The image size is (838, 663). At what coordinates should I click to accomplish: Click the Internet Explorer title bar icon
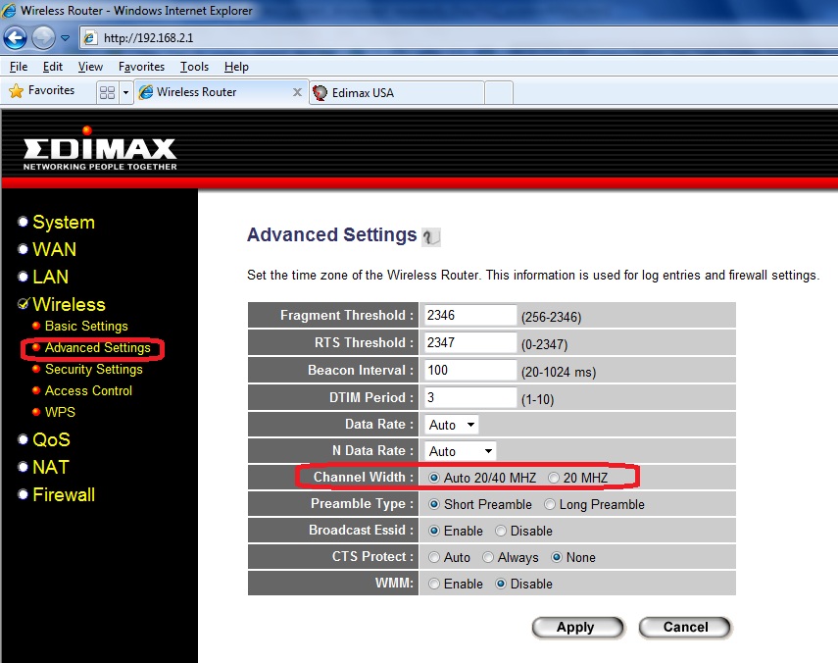click(9, 10)
